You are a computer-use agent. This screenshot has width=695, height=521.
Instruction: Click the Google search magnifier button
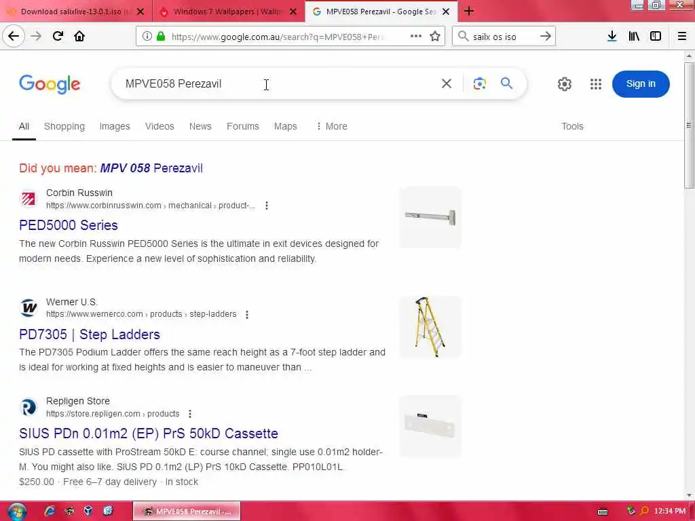506,83
